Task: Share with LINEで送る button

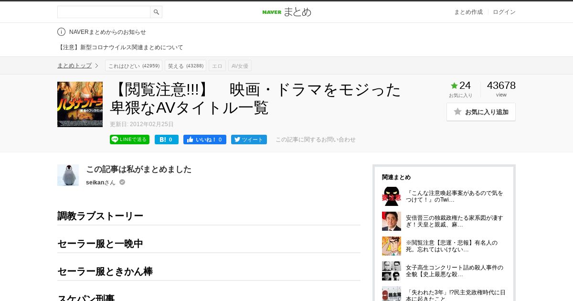Action: pos(129,140)
